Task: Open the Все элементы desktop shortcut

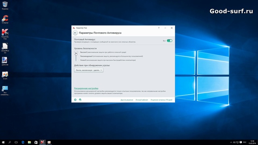Action: (x=5, y=90)
